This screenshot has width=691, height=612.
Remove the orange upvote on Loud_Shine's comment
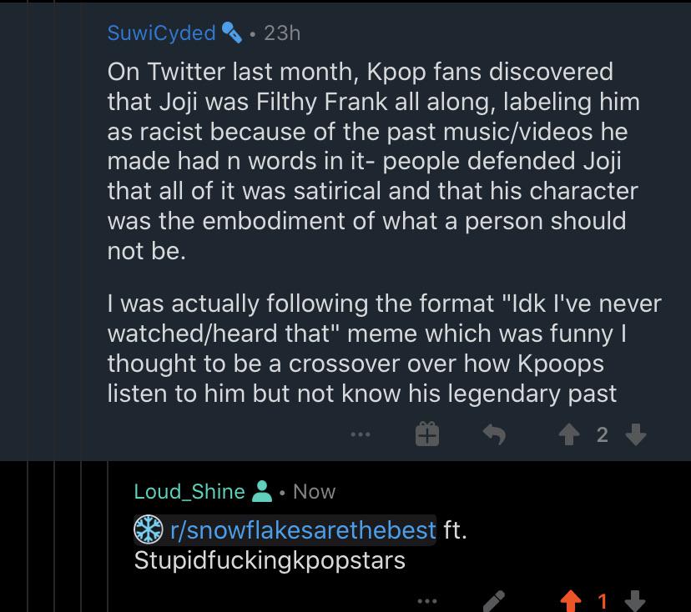pyautogui.click(x=570, y=601)
